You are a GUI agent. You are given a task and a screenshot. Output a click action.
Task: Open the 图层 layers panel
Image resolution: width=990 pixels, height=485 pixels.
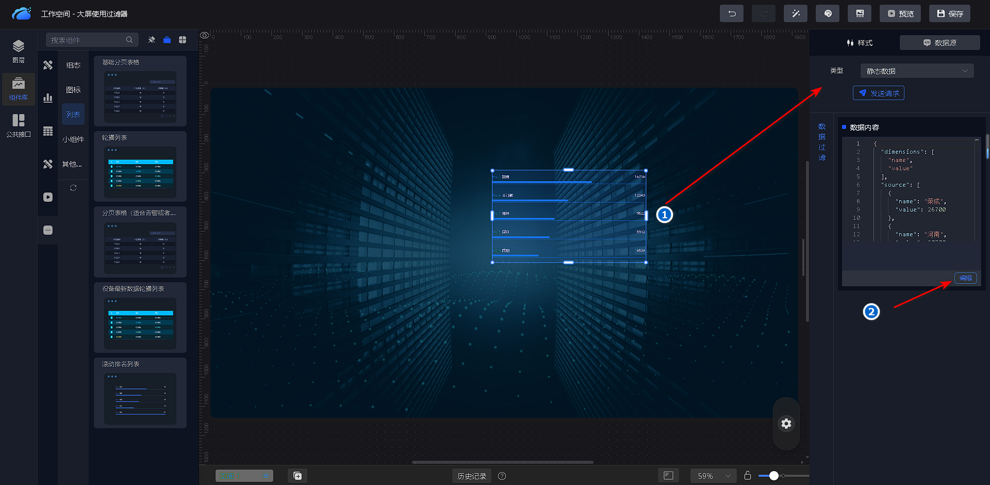pyautogui.click(x=19, y=52)
